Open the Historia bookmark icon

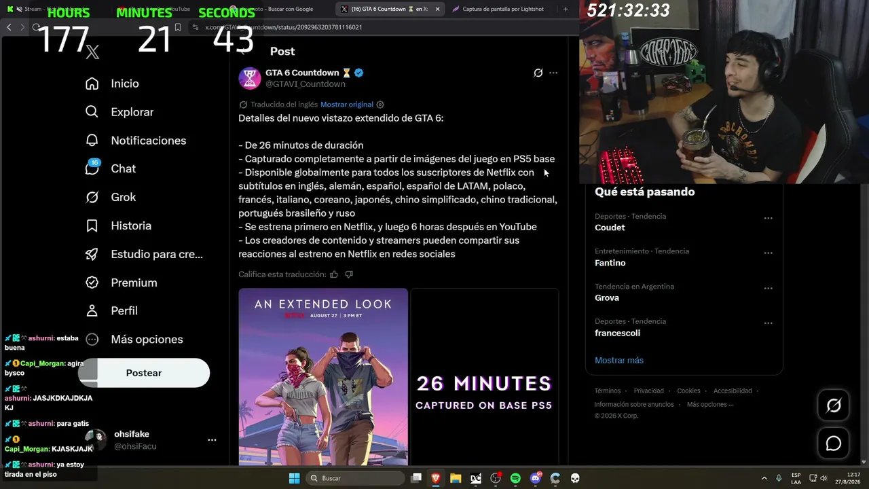[x=92, y=225]
